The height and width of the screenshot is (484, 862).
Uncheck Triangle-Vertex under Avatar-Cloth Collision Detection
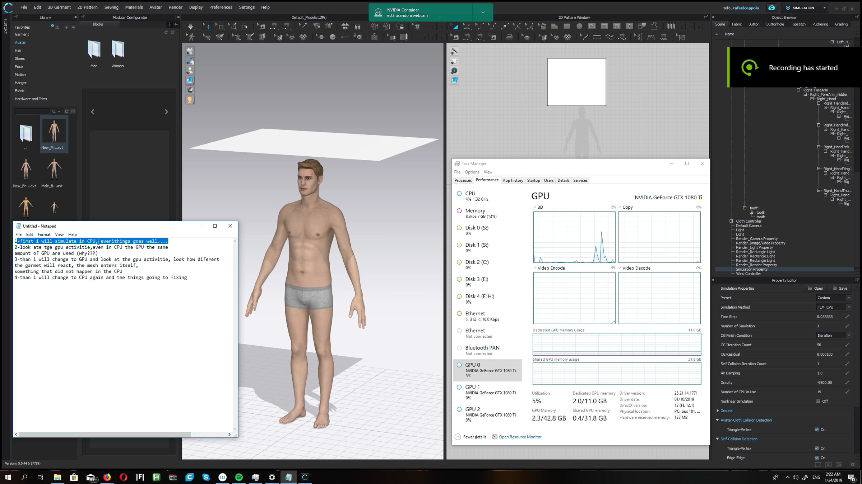(x=817, y=430)
